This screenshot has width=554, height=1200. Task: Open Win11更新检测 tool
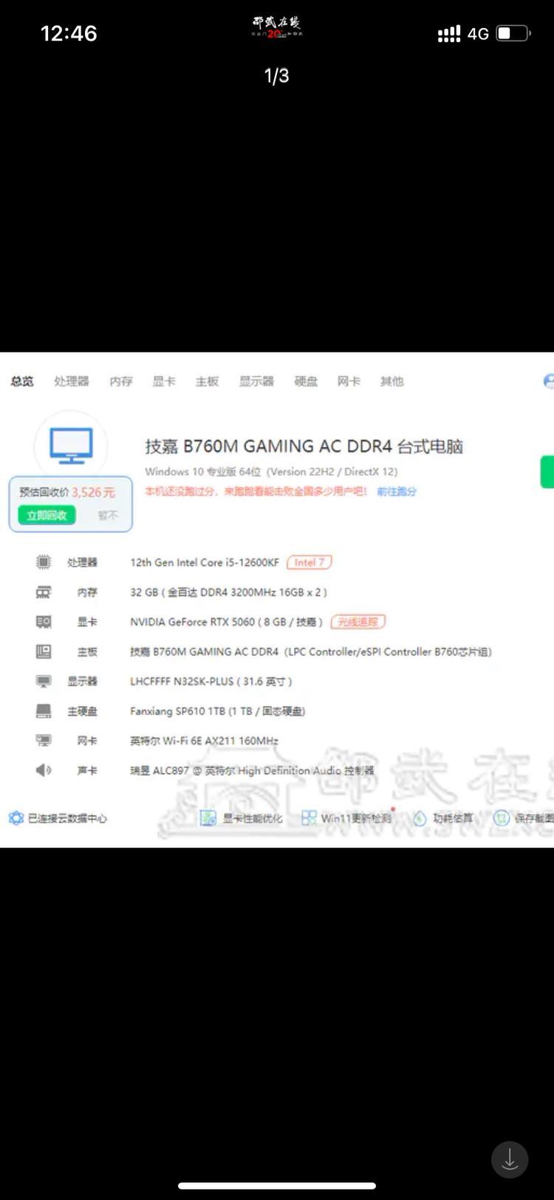pos(346,818)
